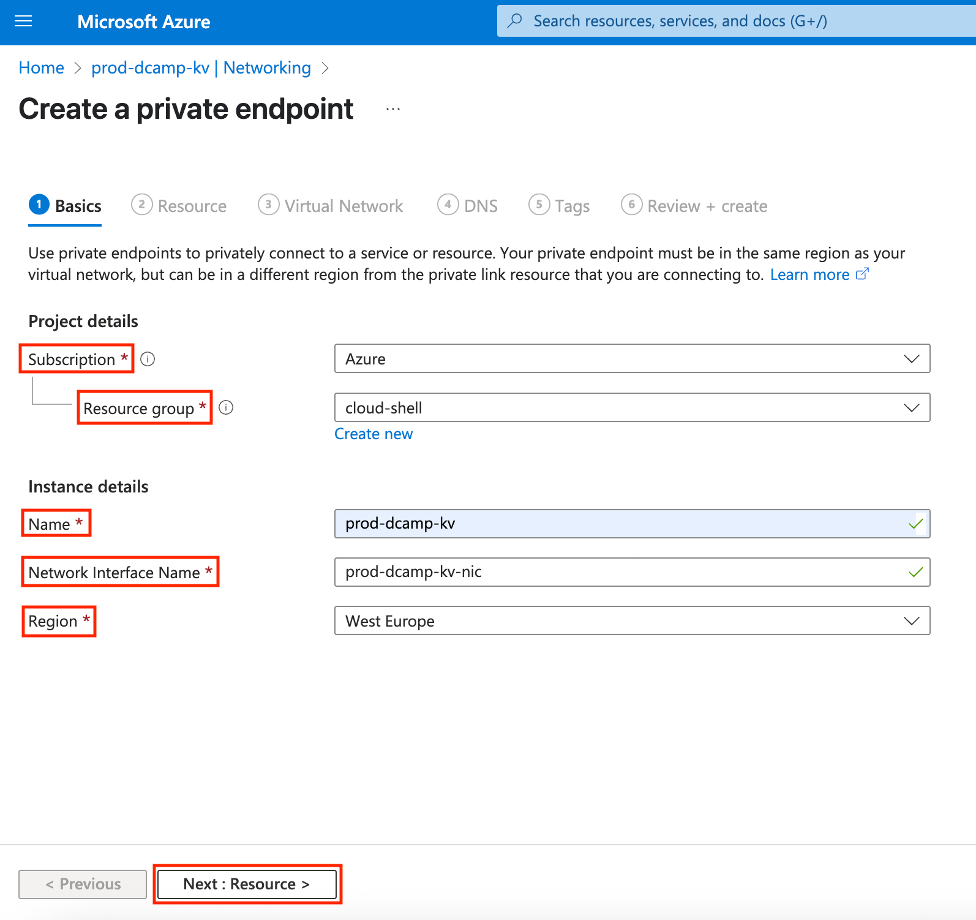Expand the Region dropdown West Europe
Image resolution: width=976 pixels, height=920 pixels.
pos(633,620)
